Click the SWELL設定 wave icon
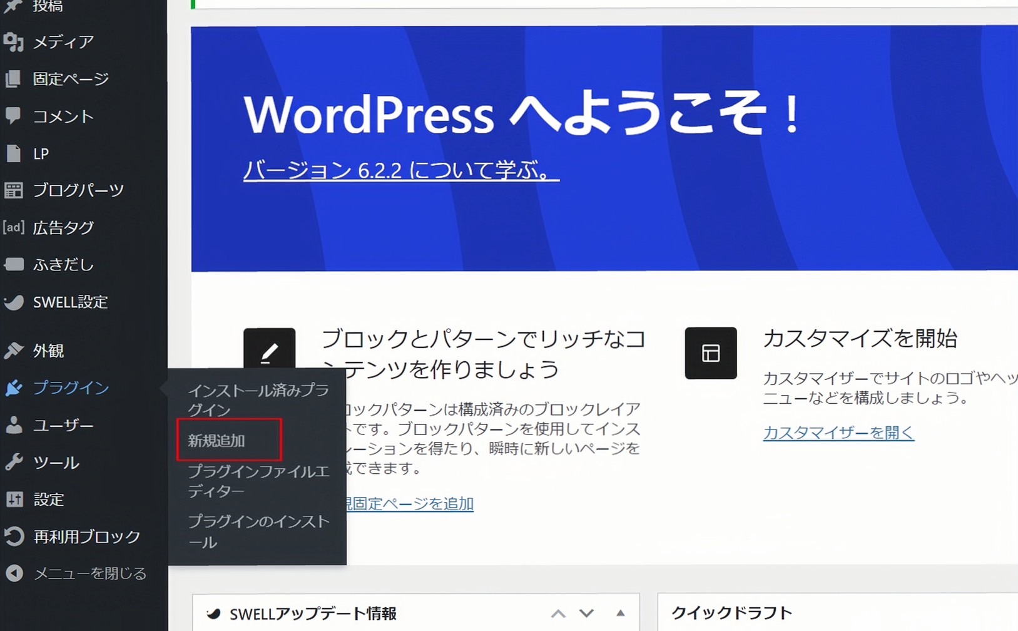 pyautogui.click(x=14, y=302)
